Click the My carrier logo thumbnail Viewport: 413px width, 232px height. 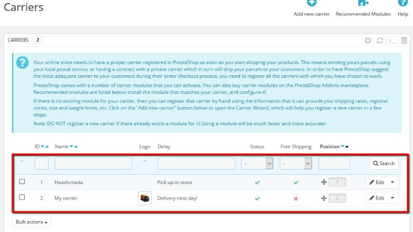[145, 198]
